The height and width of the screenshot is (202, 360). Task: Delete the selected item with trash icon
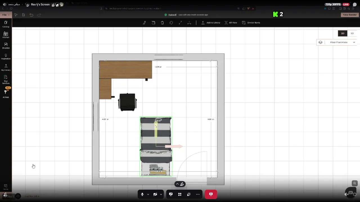coord(162,23)
